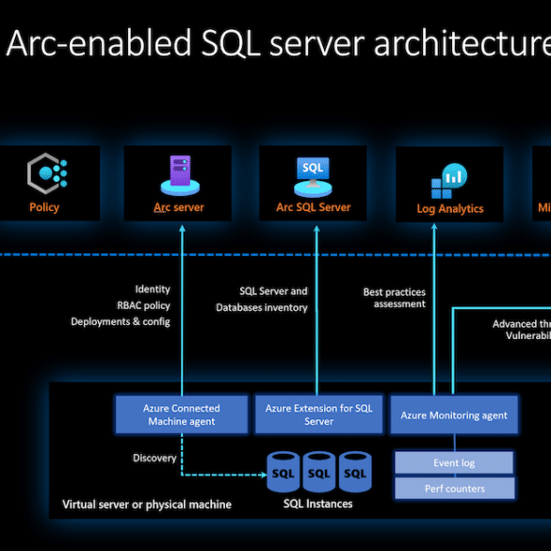Click the Deployments & config text

coord(121,321)
